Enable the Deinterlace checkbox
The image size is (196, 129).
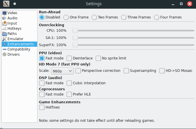[x=69, y=58]
